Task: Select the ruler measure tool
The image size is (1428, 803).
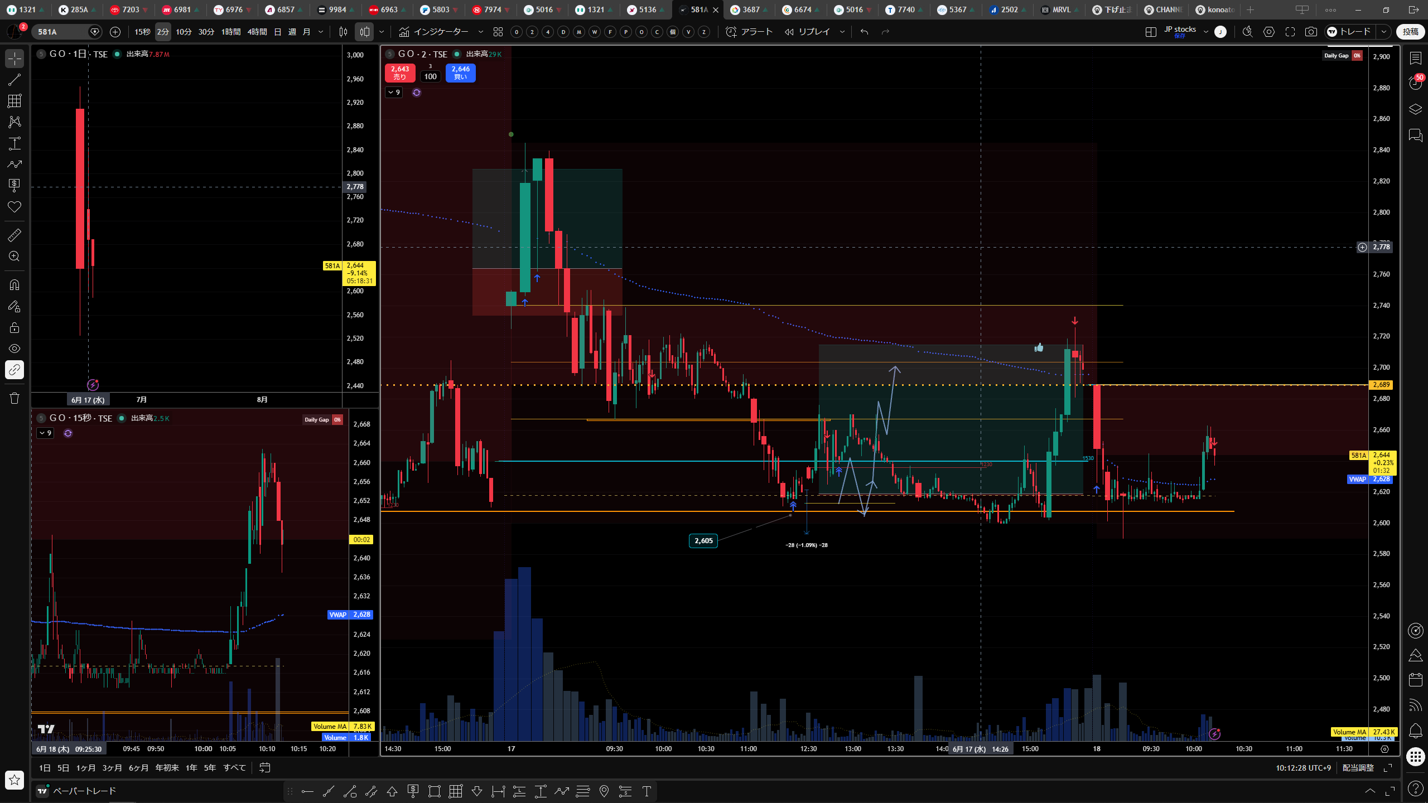Action: click(15, 235)
